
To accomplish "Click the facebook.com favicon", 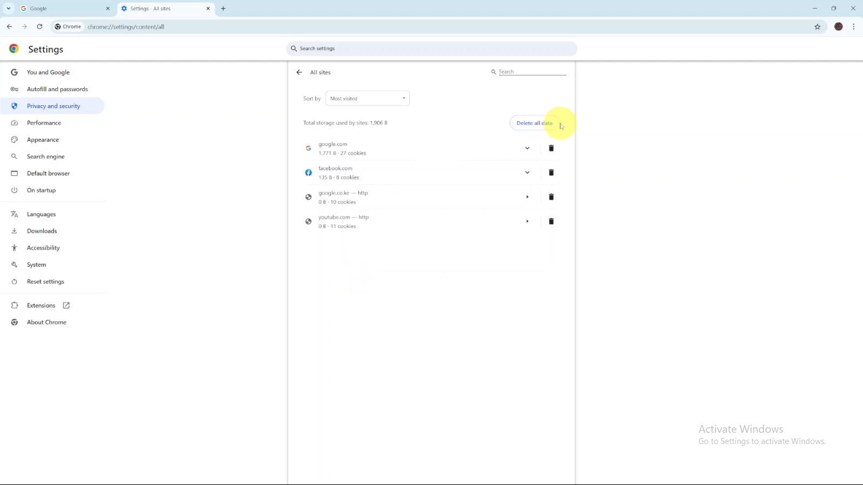I will pos(309,172).
